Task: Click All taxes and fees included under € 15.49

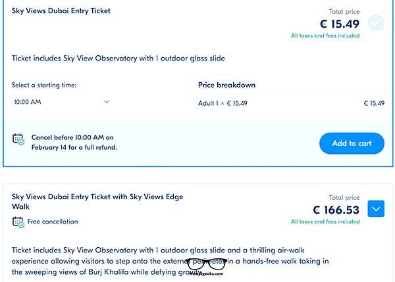Action: [325, 35]
